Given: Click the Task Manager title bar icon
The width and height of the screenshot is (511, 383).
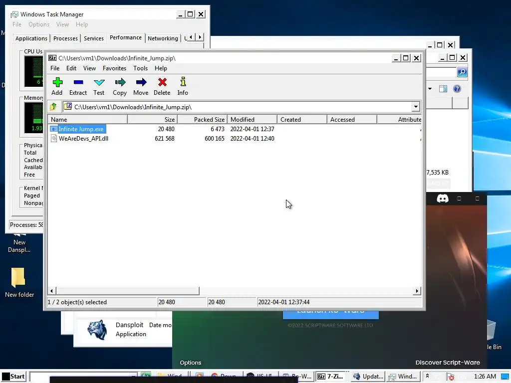Looking at the screenshot, I should click(x=14, y=14).
